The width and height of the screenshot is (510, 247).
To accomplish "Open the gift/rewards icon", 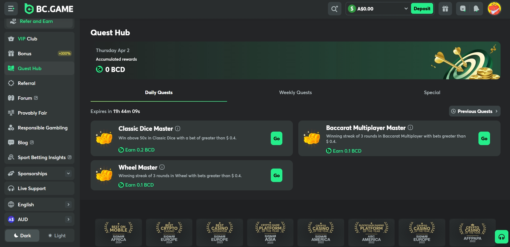I will [x=445, y=8].
